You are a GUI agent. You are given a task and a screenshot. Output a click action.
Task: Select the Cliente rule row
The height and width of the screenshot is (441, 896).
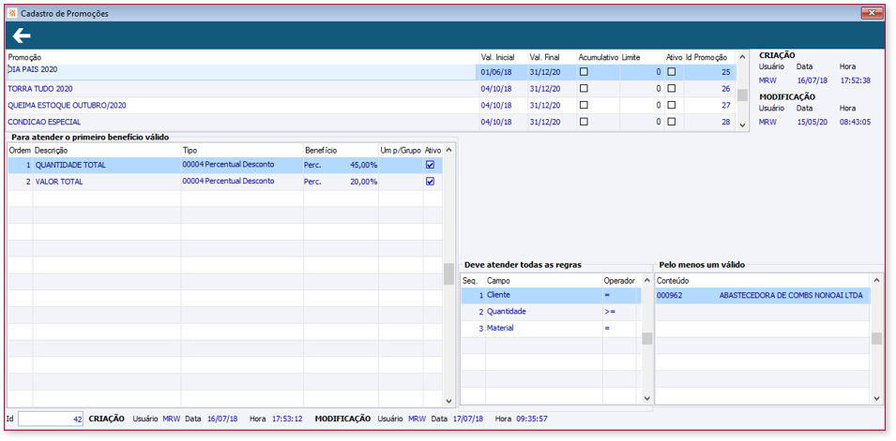pyautogui.click(x=552, y=295)
